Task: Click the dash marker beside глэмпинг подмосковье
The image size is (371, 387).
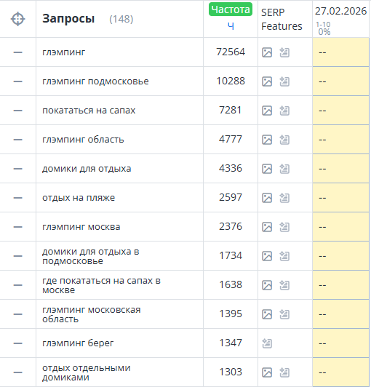Action: coord(17,81)
